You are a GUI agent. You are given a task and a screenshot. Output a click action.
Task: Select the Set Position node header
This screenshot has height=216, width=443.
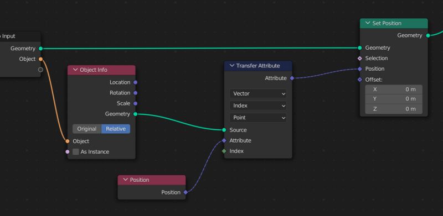point(394,23)
